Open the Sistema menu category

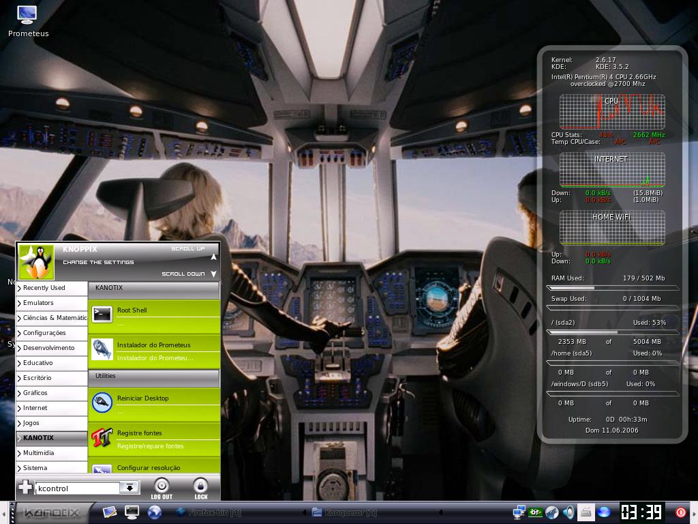52,467
